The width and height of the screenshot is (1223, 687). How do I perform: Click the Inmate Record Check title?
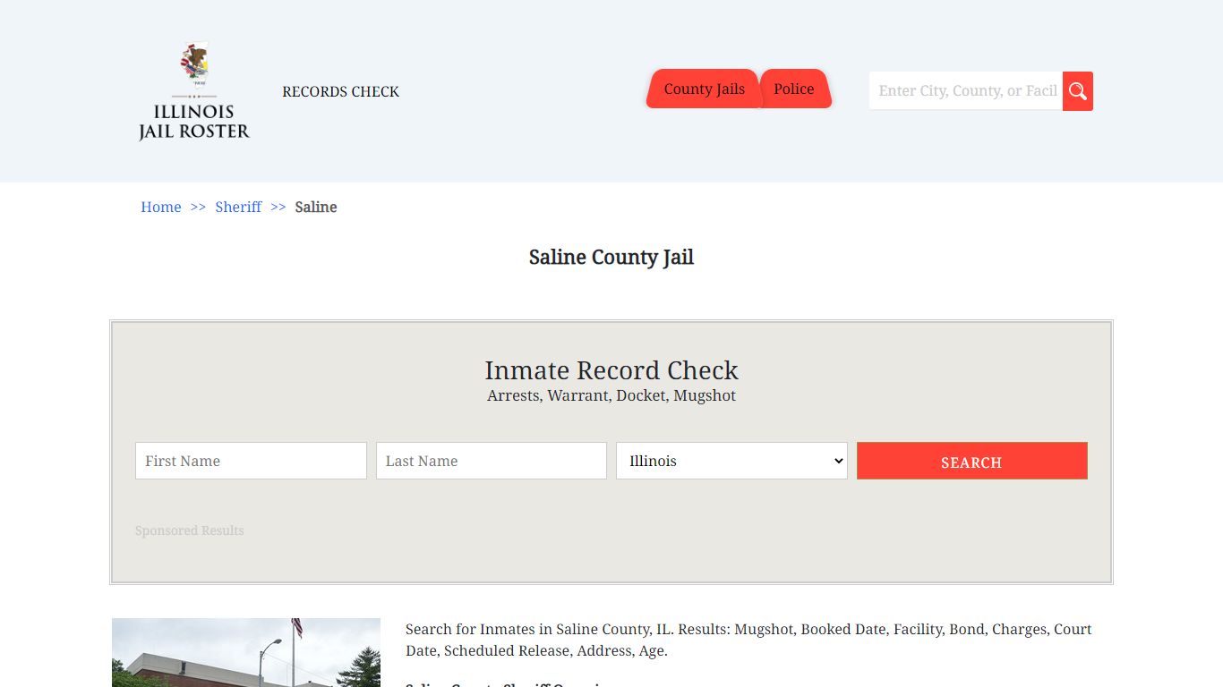pos(611,370)
